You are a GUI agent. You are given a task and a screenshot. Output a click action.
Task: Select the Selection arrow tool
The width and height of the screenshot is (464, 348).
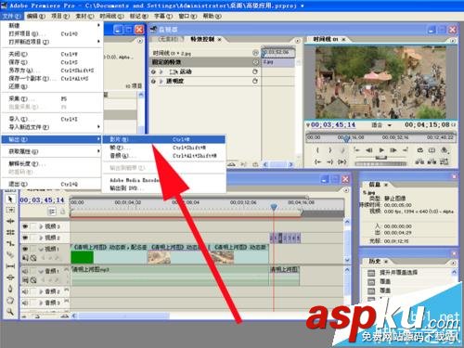pyautogui.click(x=10, y=199)
